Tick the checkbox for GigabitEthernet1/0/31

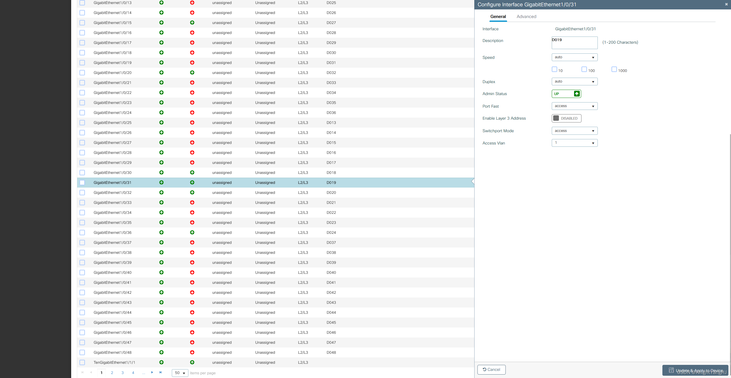click(82, 182)
